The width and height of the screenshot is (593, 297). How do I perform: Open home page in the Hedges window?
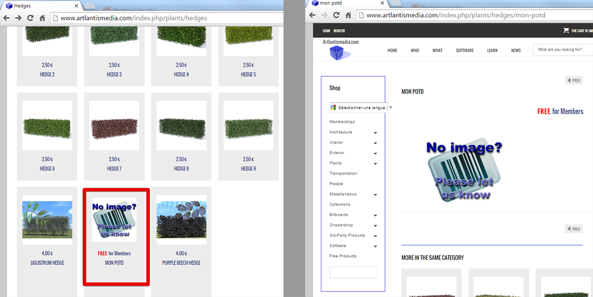point(43,18)
